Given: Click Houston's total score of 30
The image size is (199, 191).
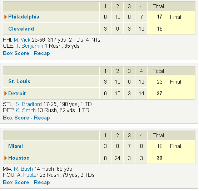Looking at the screenshot, I should point(160,158).
